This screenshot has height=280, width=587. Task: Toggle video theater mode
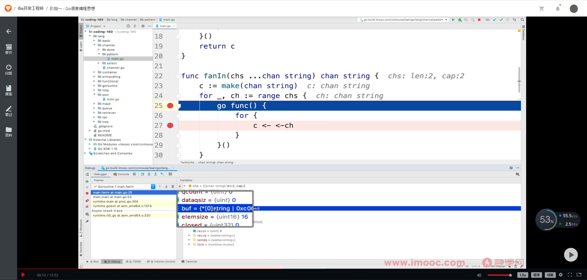click(579, 275)
